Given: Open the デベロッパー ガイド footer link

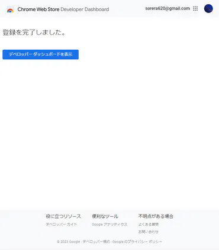Looking at the screenshot, I should (62, 225).
